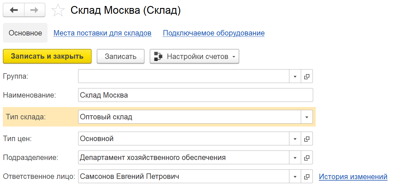Image resolution: width=419 pixels, height=186 pixels.
Task: Open Места поставки для складов tab
Action: click(x=102, y=33)
